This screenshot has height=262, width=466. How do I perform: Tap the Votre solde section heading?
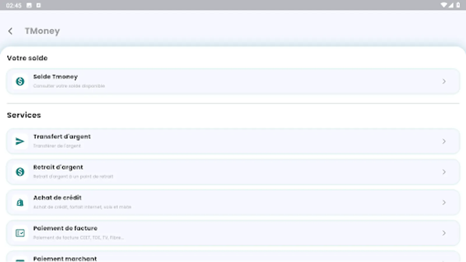(27, 58)
